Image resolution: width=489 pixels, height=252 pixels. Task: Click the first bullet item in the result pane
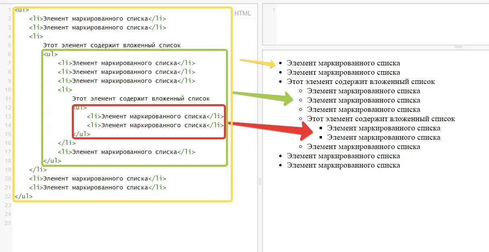coord(343,63)
